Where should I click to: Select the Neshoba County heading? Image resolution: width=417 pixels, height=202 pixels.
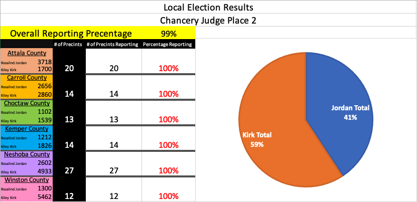click(27, 154)
